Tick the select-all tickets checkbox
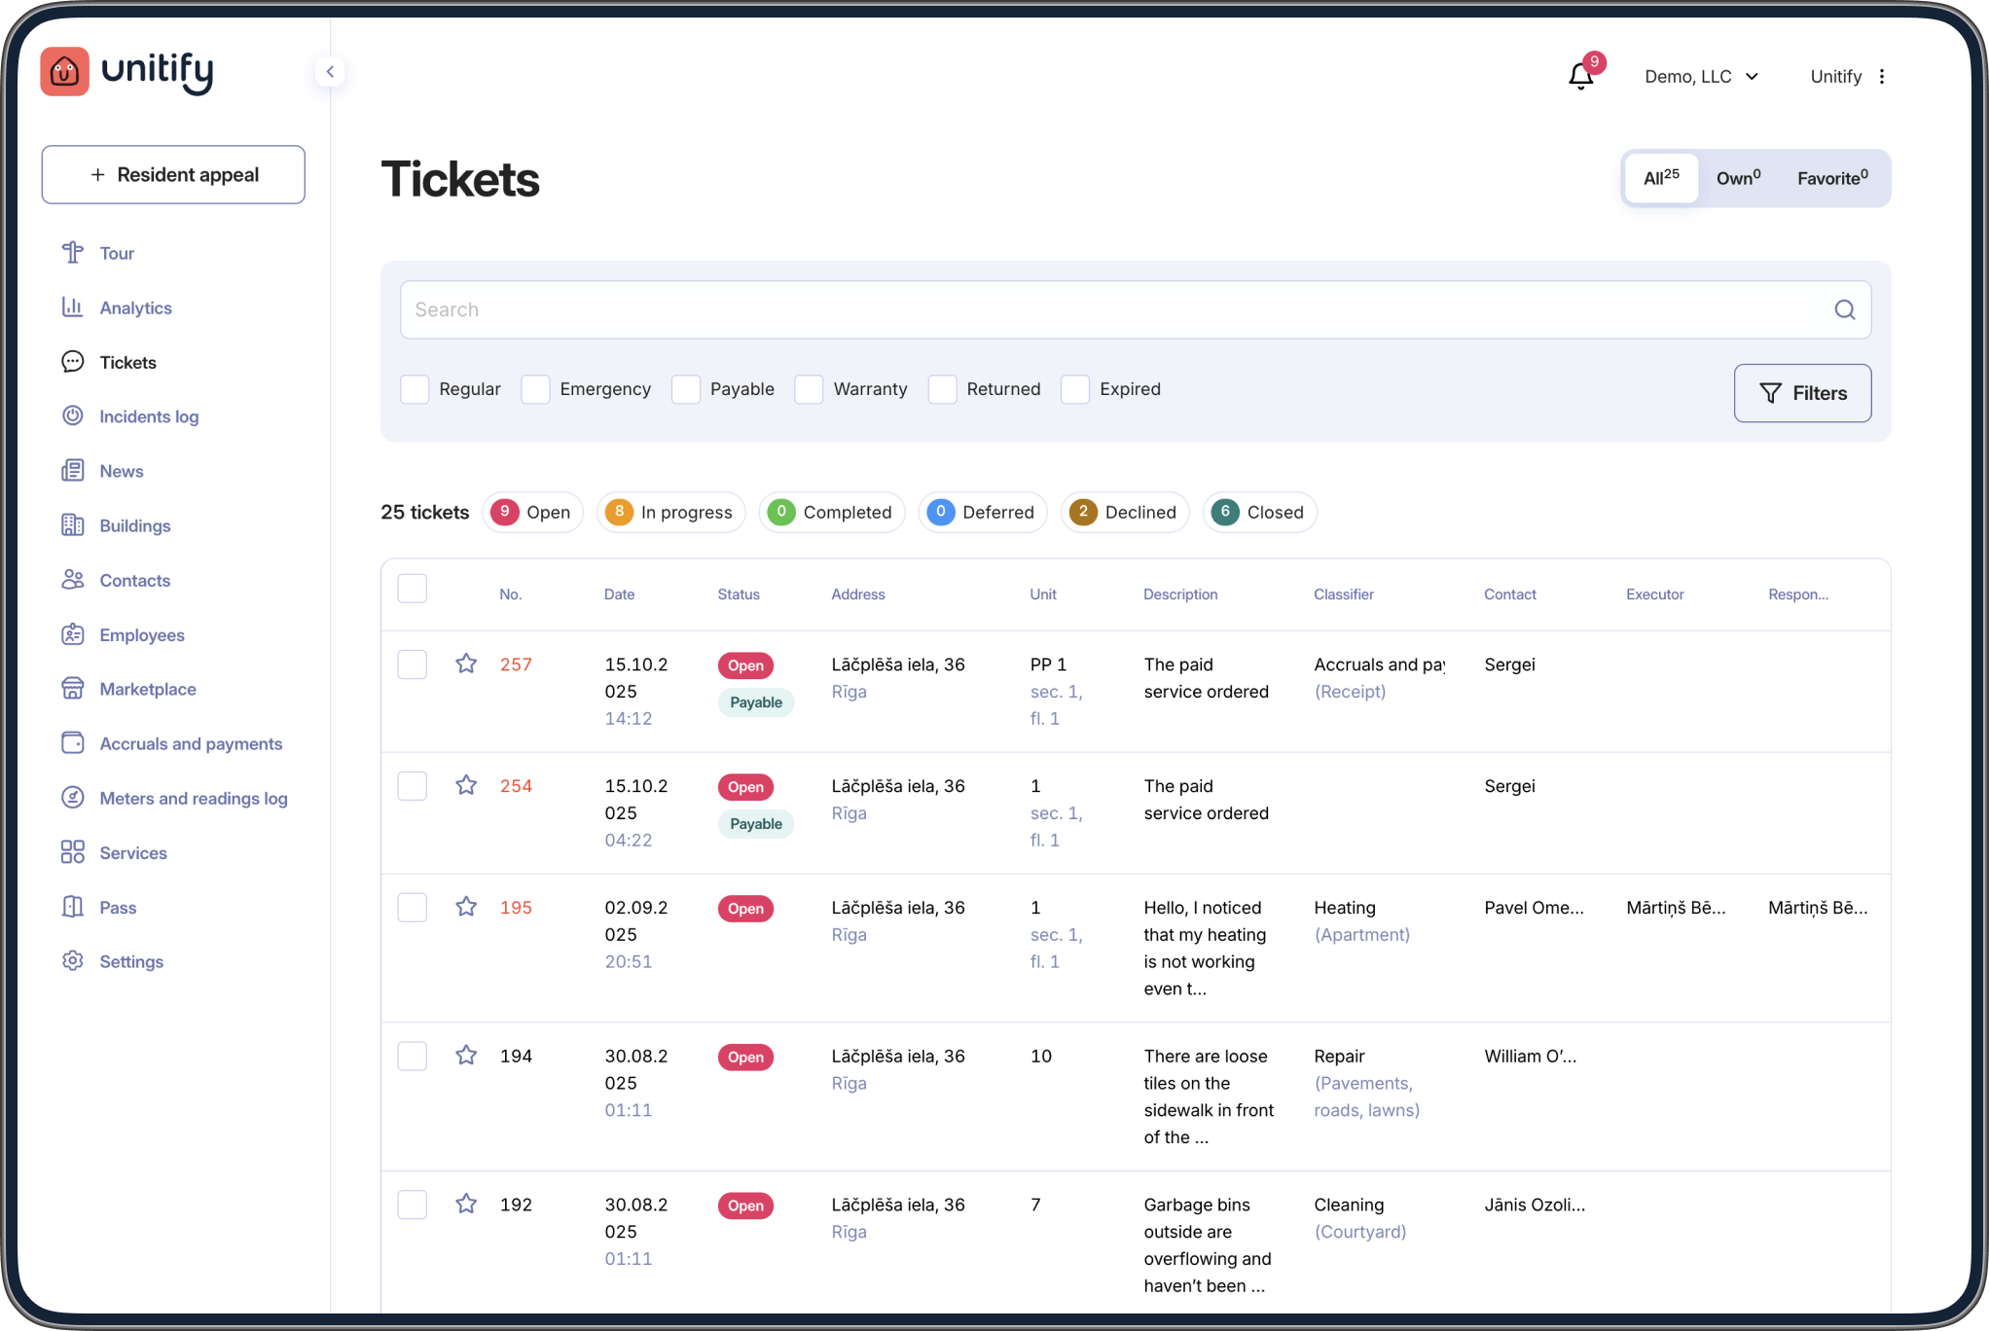The image size is (1989, 1331). [413, 589]
